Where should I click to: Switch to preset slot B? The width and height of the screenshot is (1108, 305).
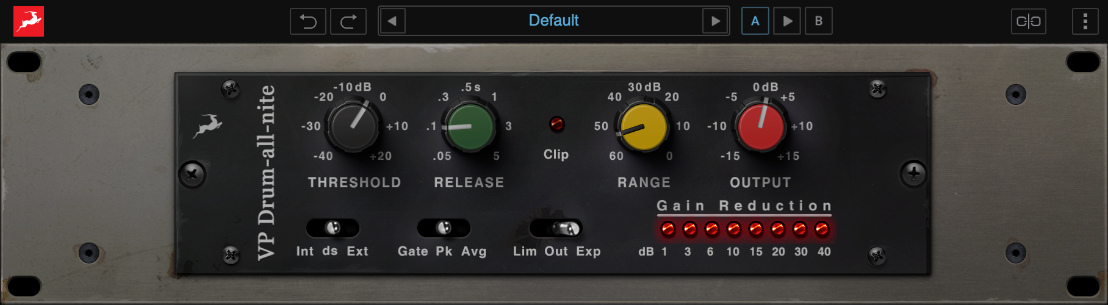819,21
